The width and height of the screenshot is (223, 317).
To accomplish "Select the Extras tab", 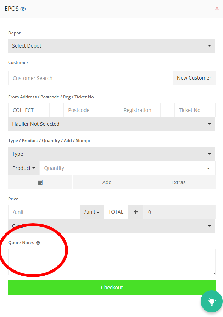I will (x=178, y=182).
